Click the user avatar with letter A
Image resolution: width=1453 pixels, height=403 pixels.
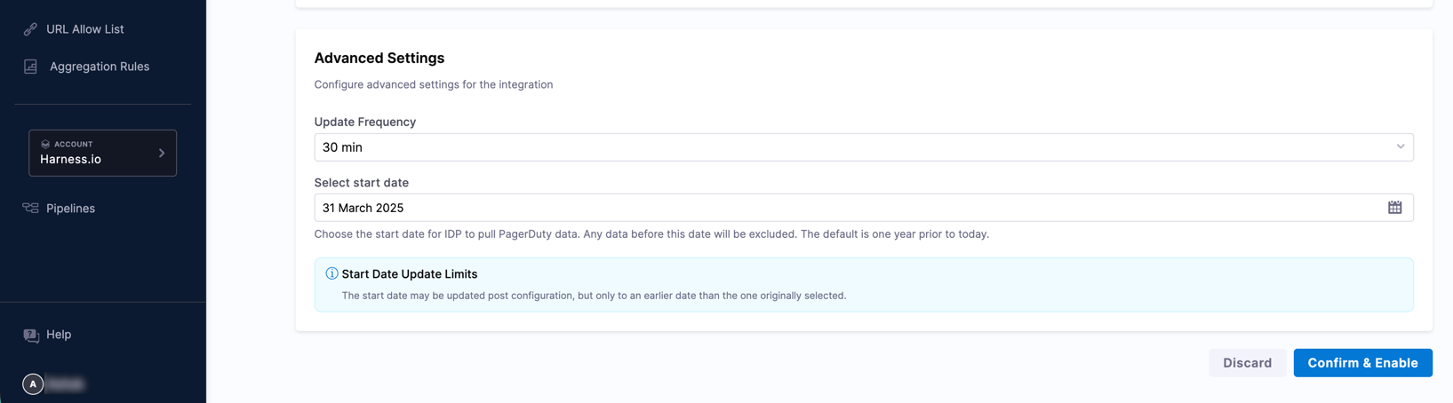[x=33, y=384]
